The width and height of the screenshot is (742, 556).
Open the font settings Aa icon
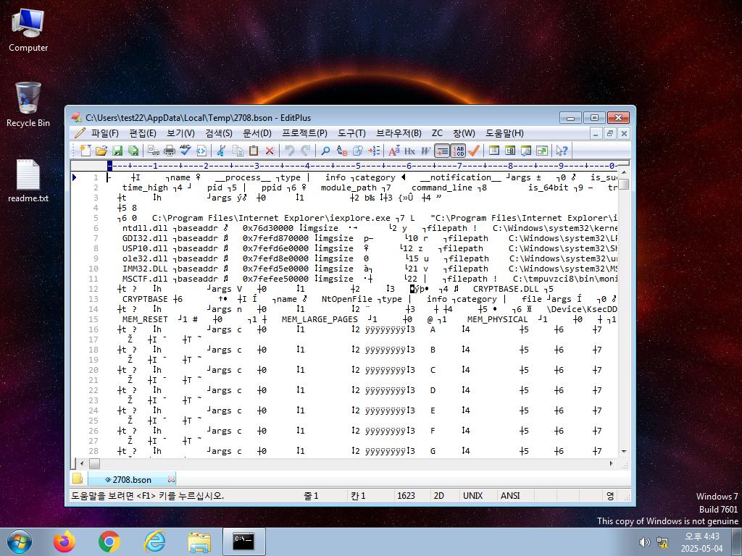point(393,151)
